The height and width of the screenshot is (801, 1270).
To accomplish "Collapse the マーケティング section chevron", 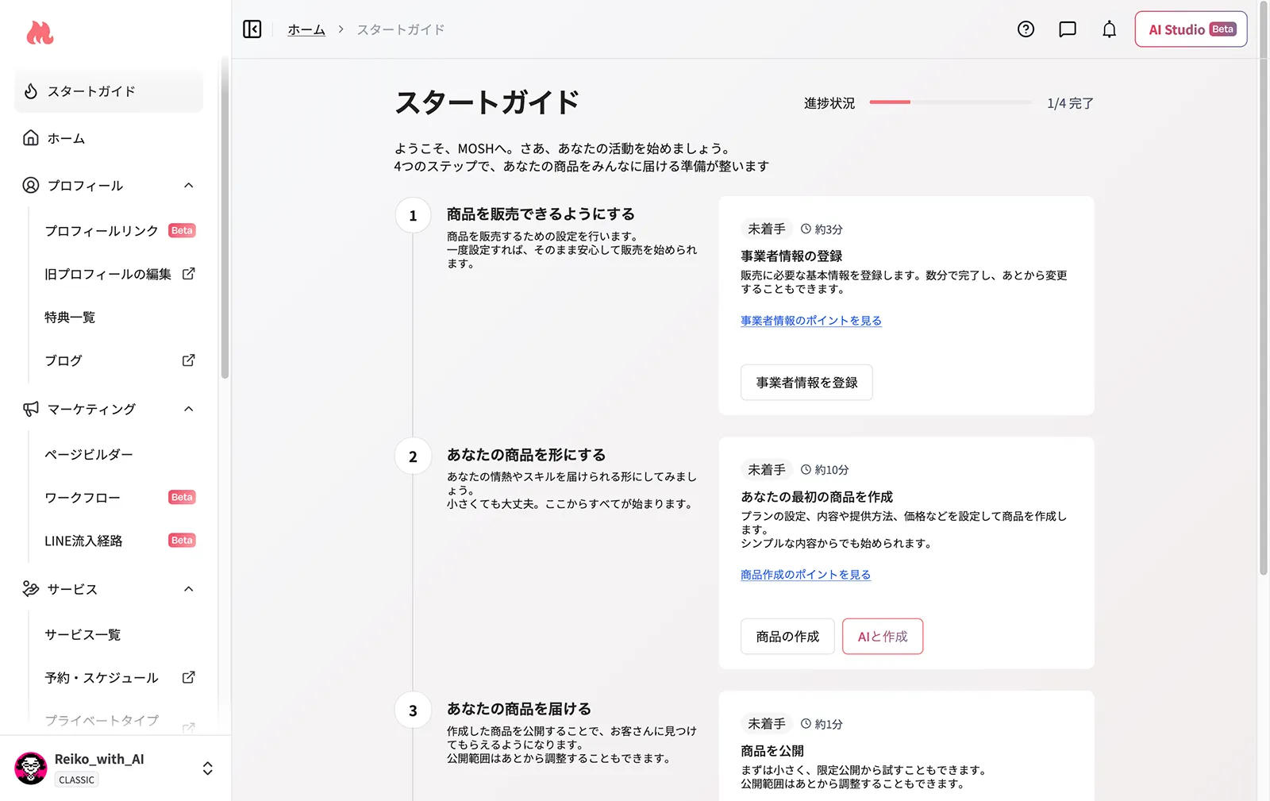I will [189, 409].
